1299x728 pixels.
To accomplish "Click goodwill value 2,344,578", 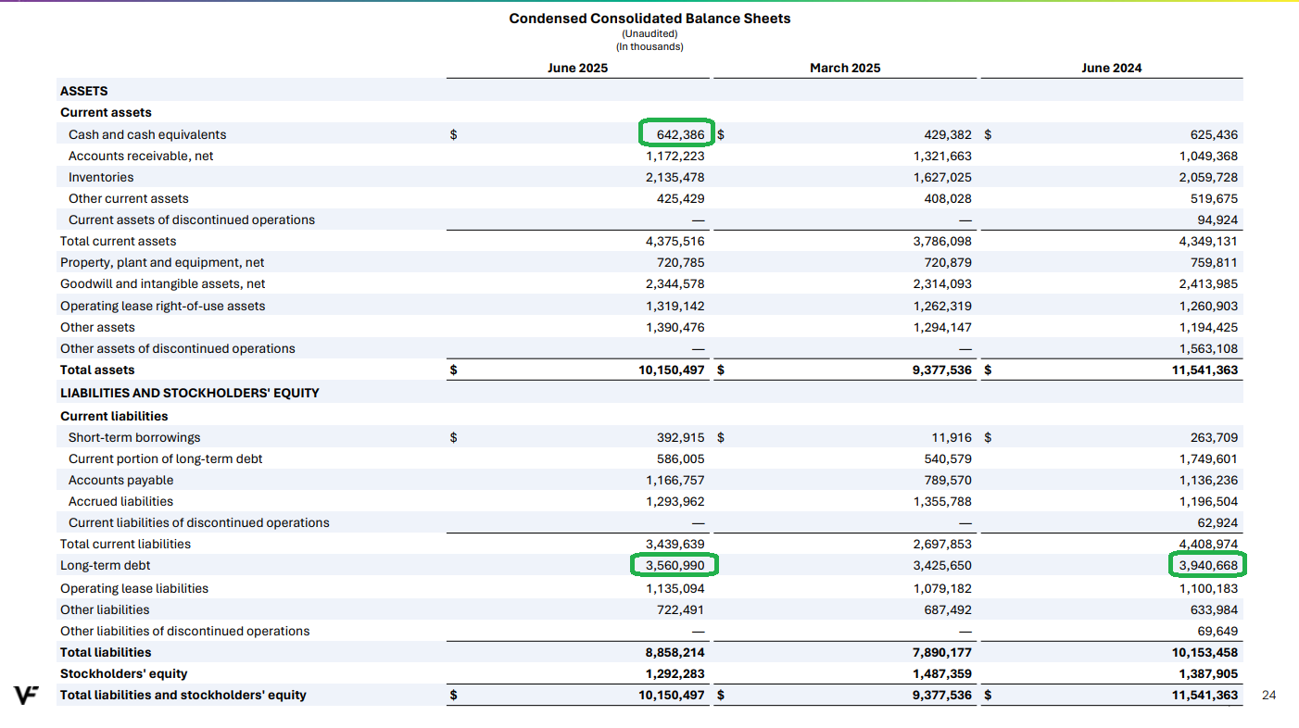I will [675, 283].
